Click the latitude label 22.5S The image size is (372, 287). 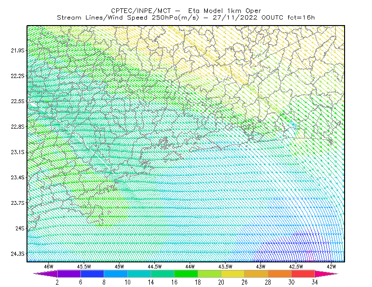tap(18, 101)
